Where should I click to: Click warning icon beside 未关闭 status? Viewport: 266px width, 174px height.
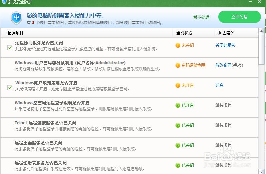click(178, 45)
